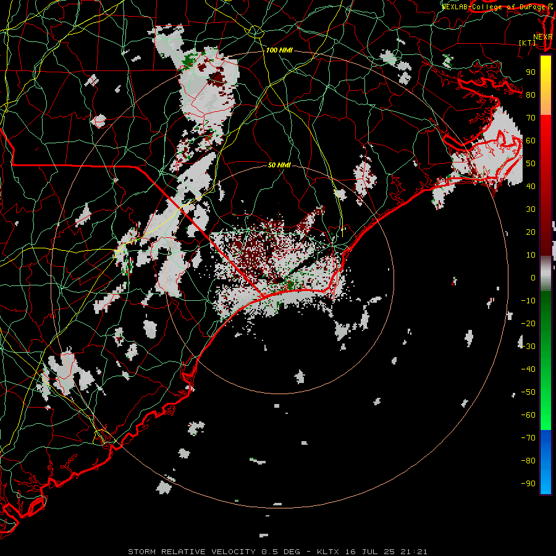
Task: Pick the gray zero-velocity color bar segment
Action: (x=545, y=274)
